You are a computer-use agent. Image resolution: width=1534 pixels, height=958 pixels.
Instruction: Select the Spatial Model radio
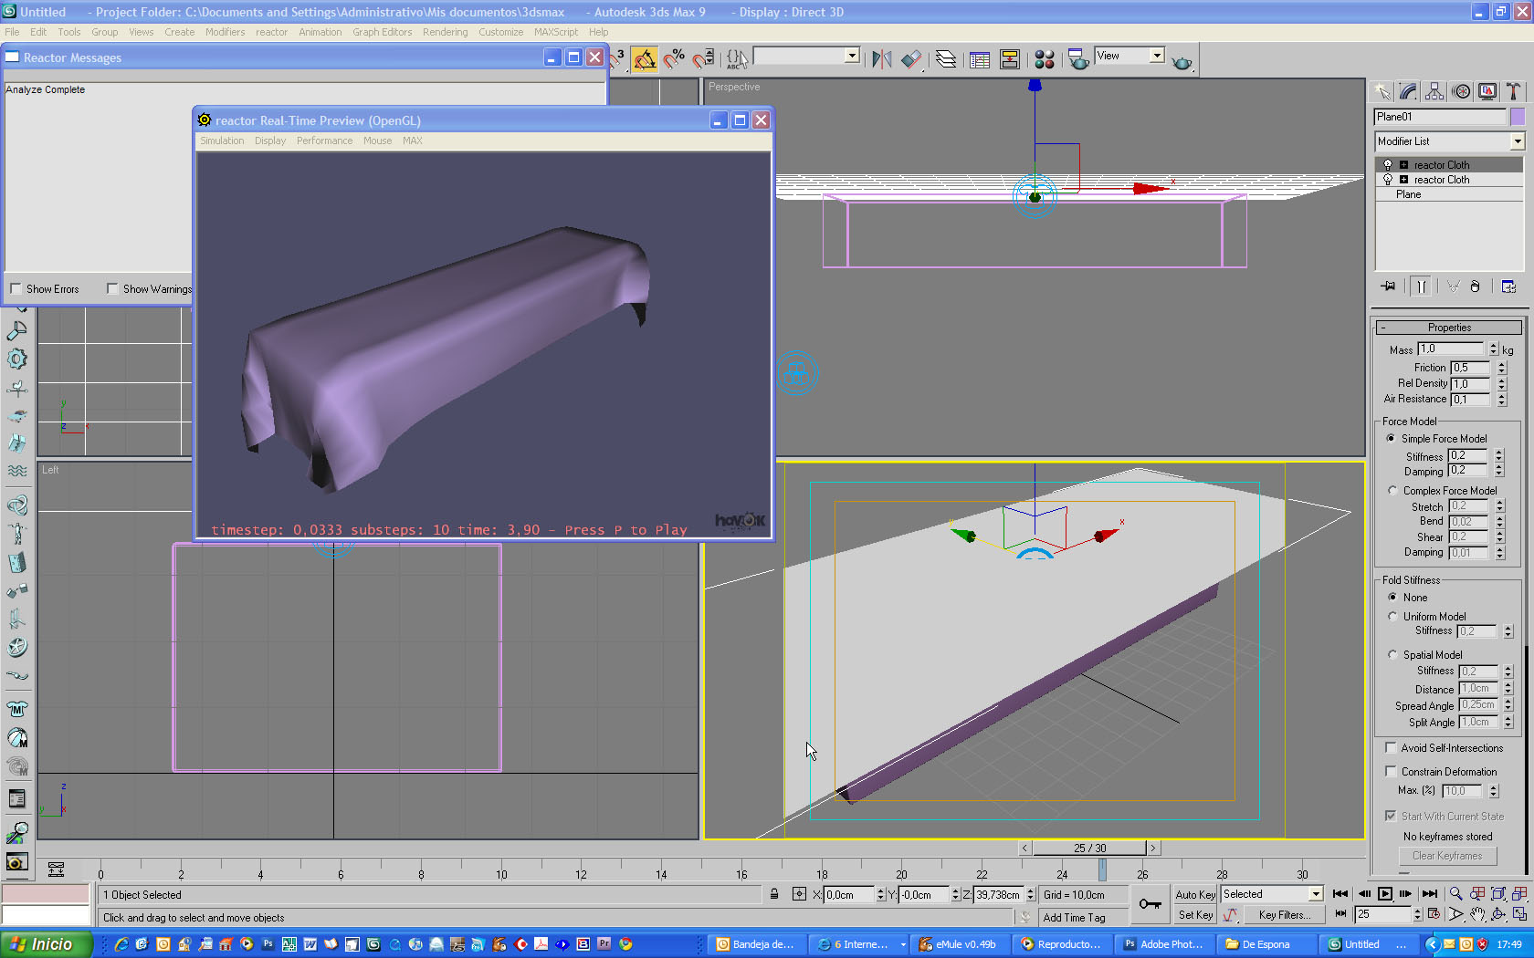click(1392, 655)
